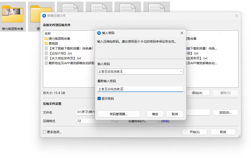Select 【来了就能下载和观看！纯免费 file row
Viewport: 251px width, 158px height.
[69, 48]
